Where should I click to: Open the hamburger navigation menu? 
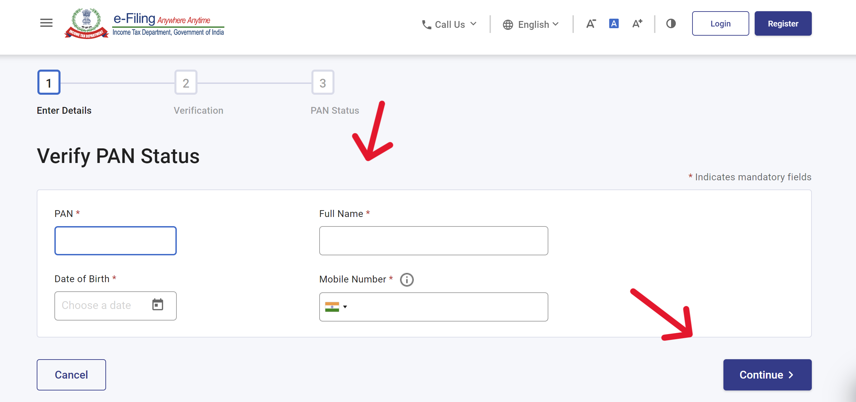tap(46, 23)
